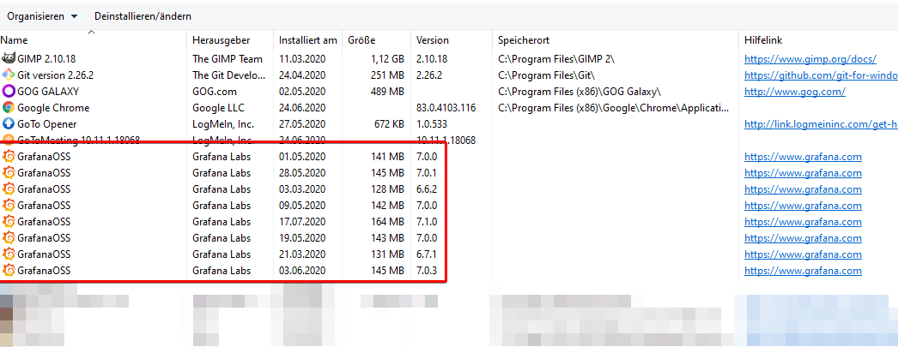Open grafana.com link in 6.7.1 row
Viewport: 898px width, 347px height.
click(x=803, y=254)
